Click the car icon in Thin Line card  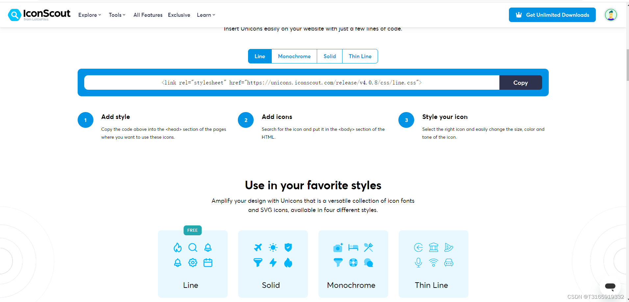[x=449, y=263]
